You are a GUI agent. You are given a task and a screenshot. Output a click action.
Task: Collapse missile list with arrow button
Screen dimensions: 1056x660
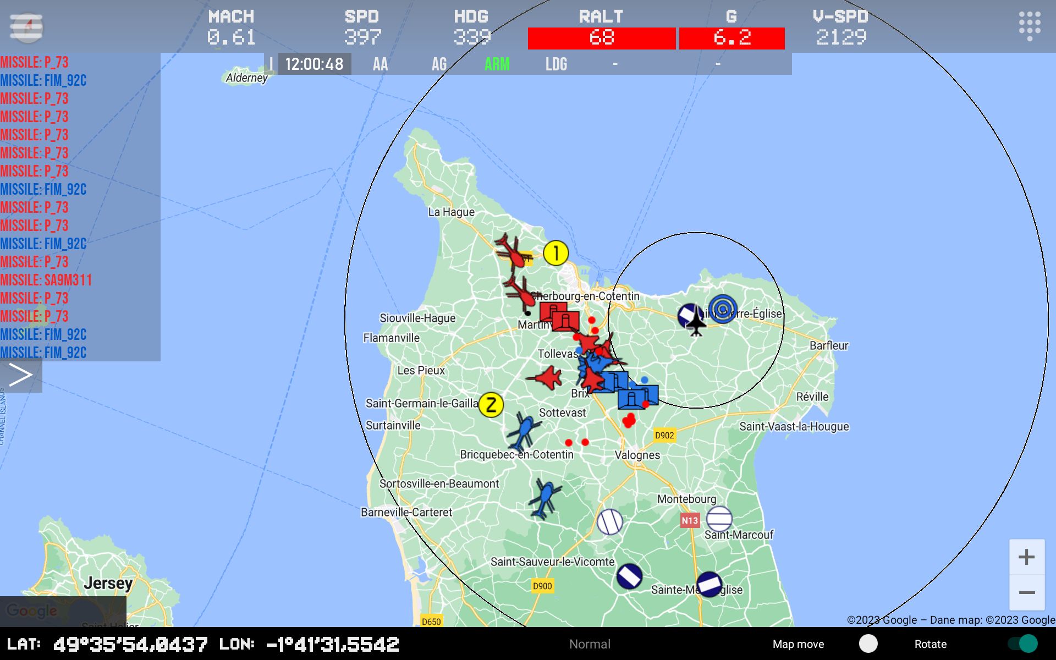coord(21,376)
